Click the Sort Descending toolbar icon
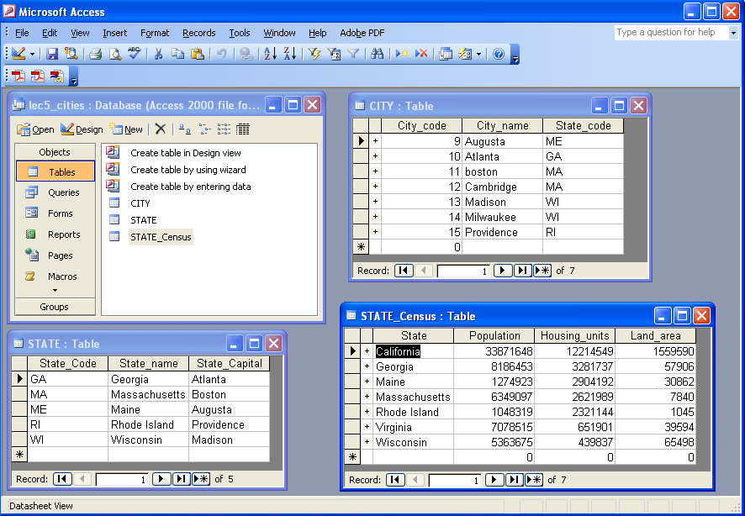The width and height of the screenshot is (745, 516). [x=289, y=54]
